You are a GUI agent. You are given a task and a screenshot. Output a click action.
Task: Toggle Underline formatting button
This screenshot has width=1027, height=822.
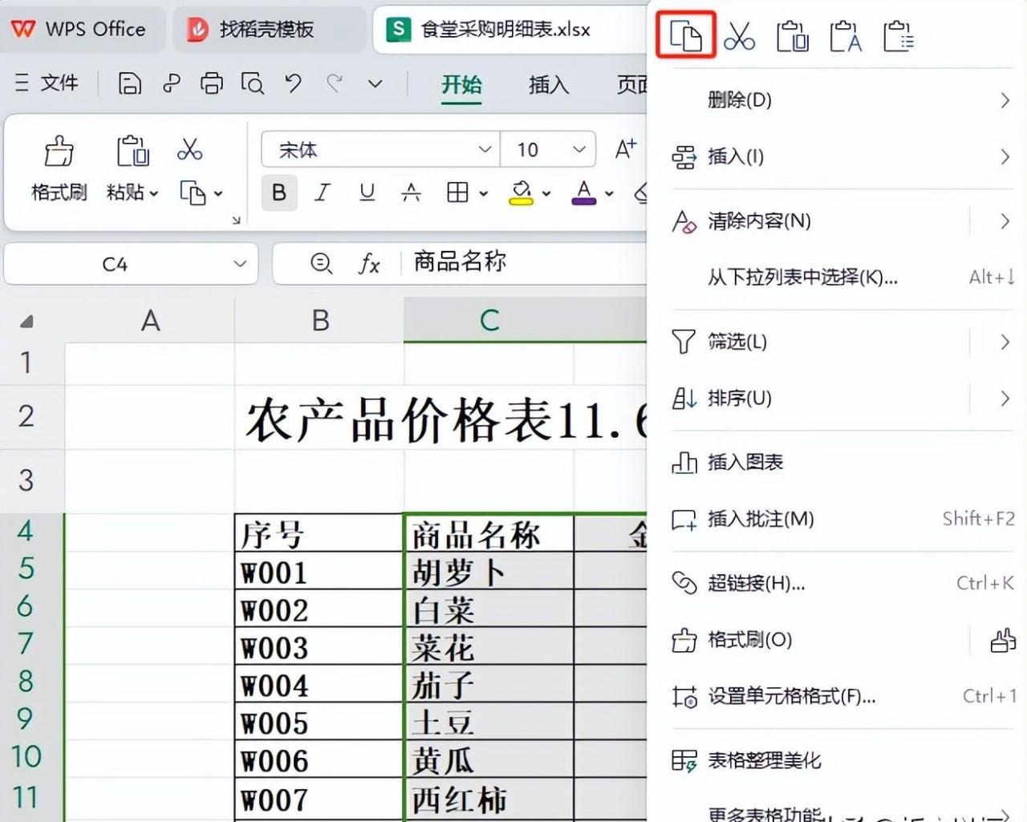pyautogui.click(x=367, y=192)
